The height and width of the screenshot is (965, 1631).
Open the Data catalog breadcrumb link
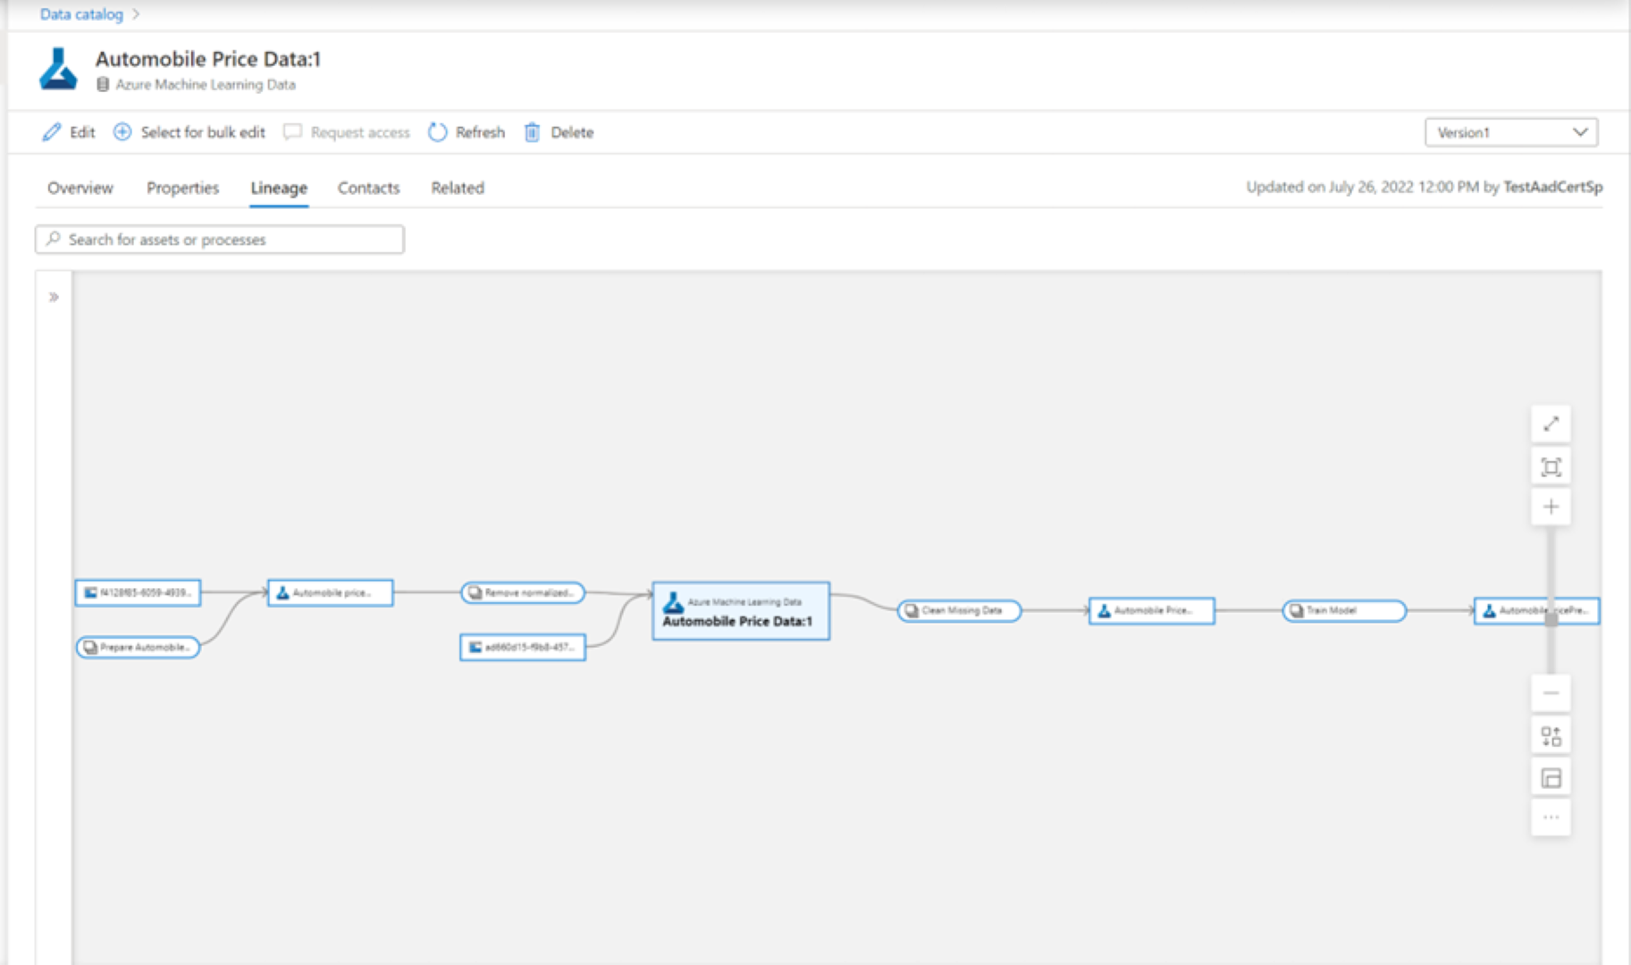81,14
